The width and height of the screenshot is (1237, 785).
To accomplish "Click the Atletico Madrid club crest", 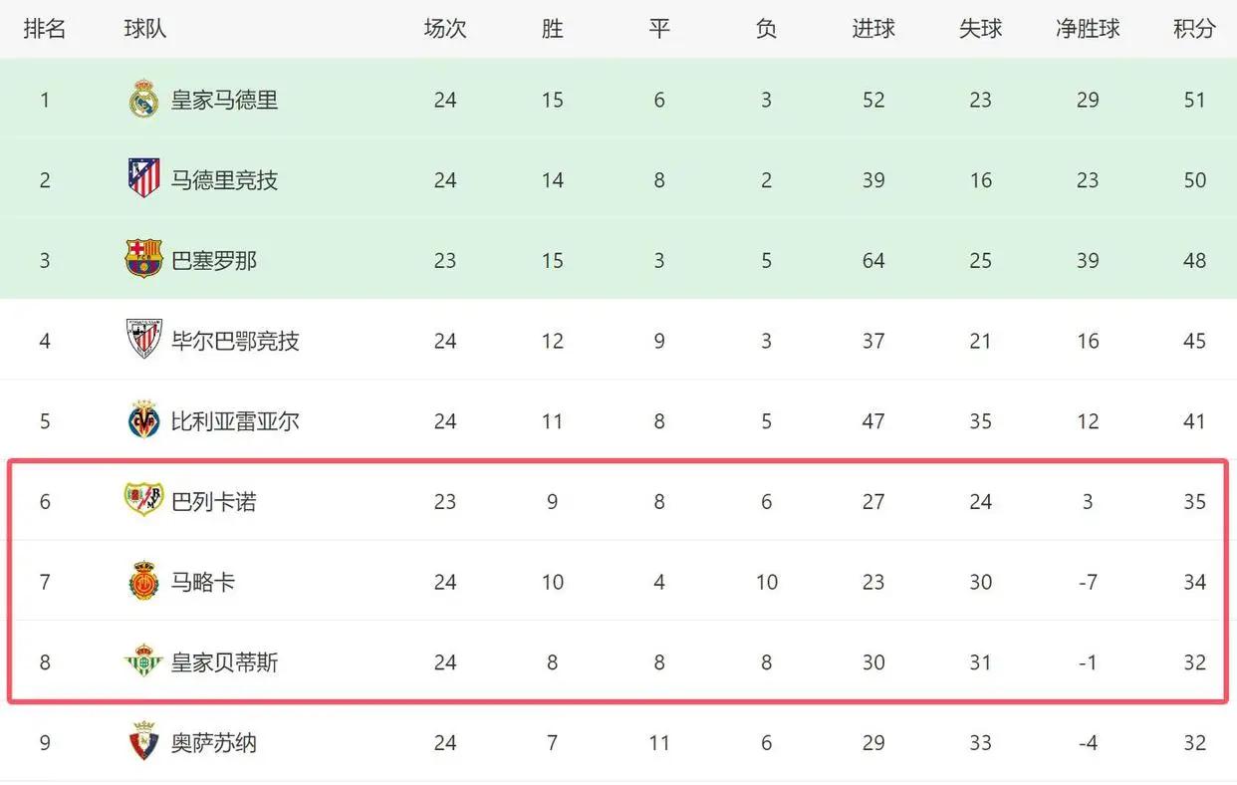I will (x=144, y=179).
